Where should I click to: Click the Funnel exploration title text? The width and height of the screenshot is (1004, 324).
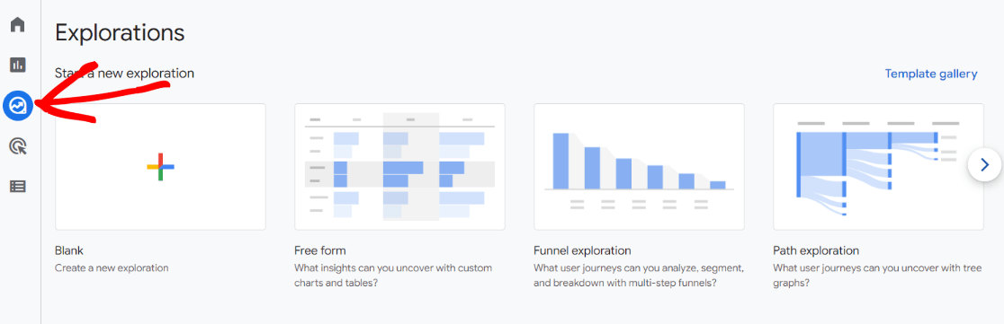click(x=582, y=250)
